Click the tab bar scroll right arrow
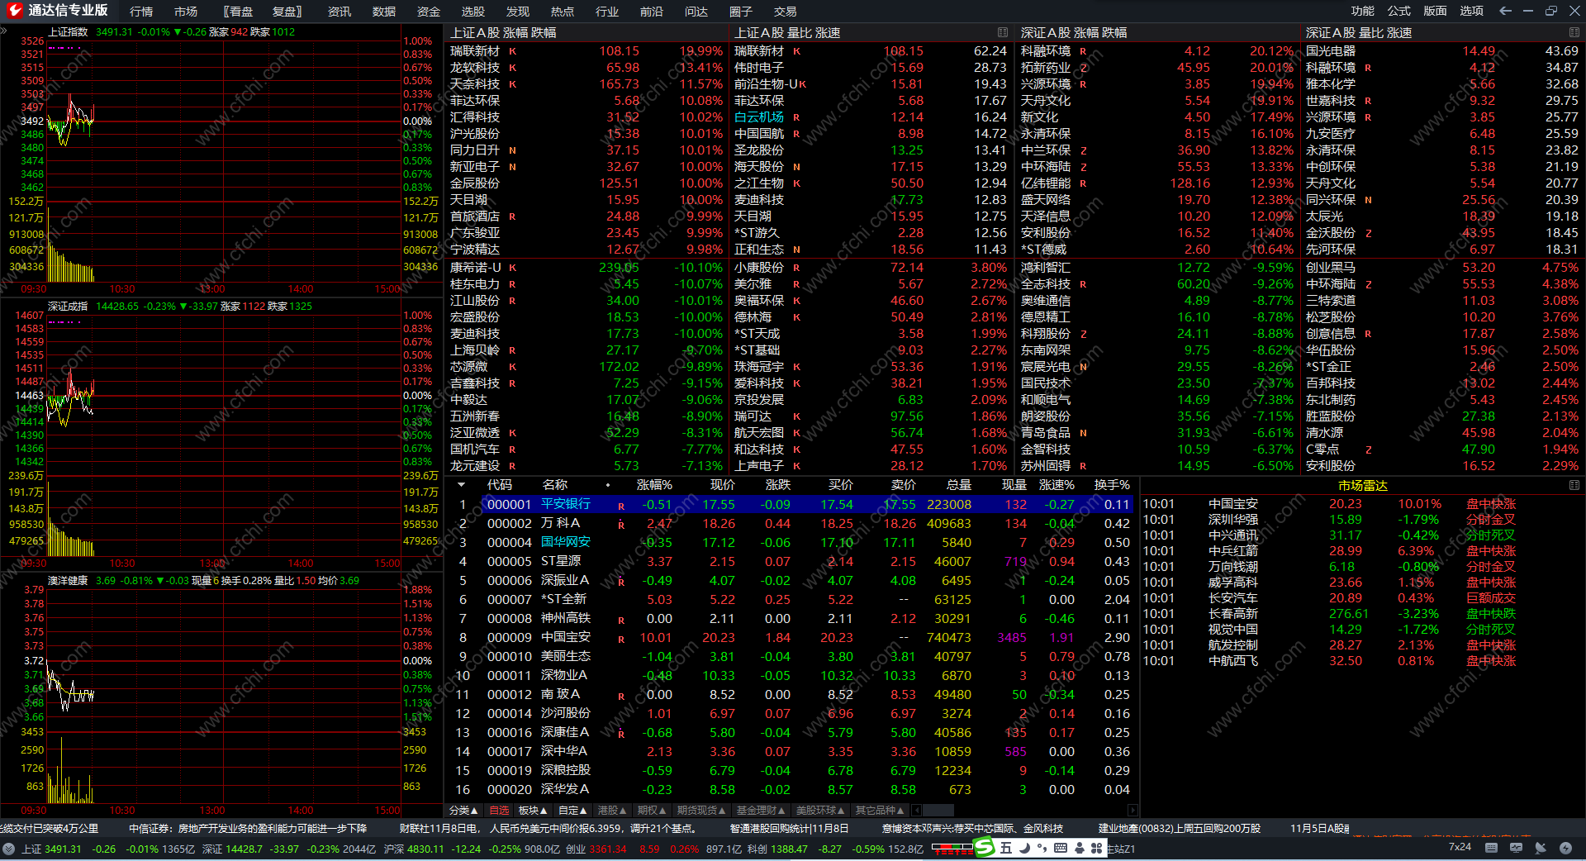This screenshot has height=861, width=1586. (x=1133, y=811)
